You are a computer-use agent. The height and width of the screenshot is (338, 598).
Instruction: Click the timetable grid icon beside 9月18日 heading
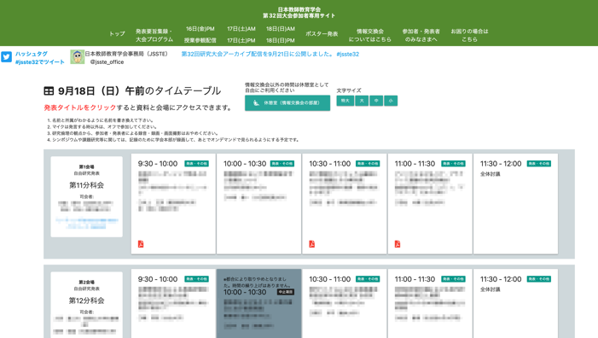click(x=49, y=90)
